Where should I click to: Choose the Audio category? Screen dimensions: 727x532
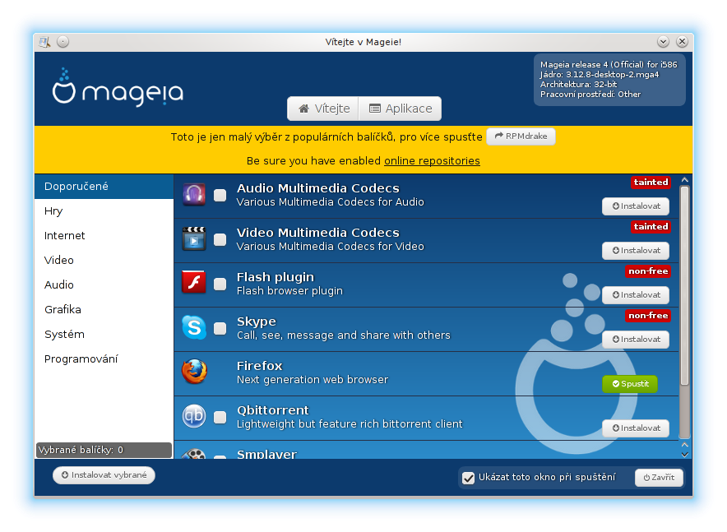tap(104, 285)
